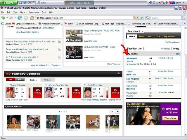Select the NHL scoreboard tab
The height and width of the screenshot is (140, 187).
pos(150,36)
